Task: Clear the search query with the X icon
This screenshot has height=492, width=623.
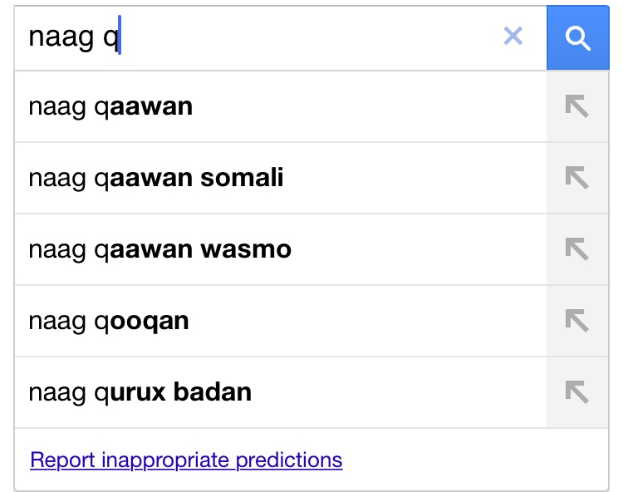Action: [x=513, y=37]
